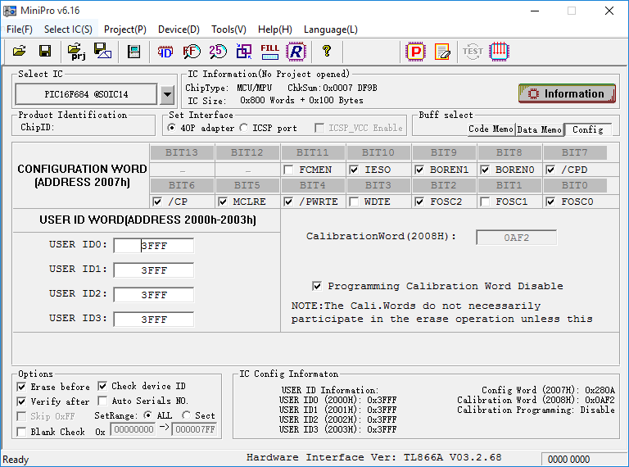This screenshot has width=629, height=467.
Task: Enable the FCMEN configuration bit
Action: tap(289, 170)
